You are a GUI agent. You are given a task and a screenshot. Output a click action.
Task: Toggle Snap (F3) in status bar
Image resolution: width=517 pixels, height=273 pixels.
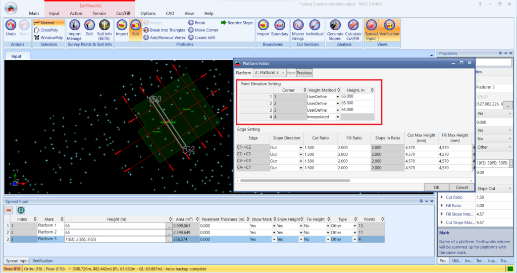pyautogui.click(x=12, y=269)
